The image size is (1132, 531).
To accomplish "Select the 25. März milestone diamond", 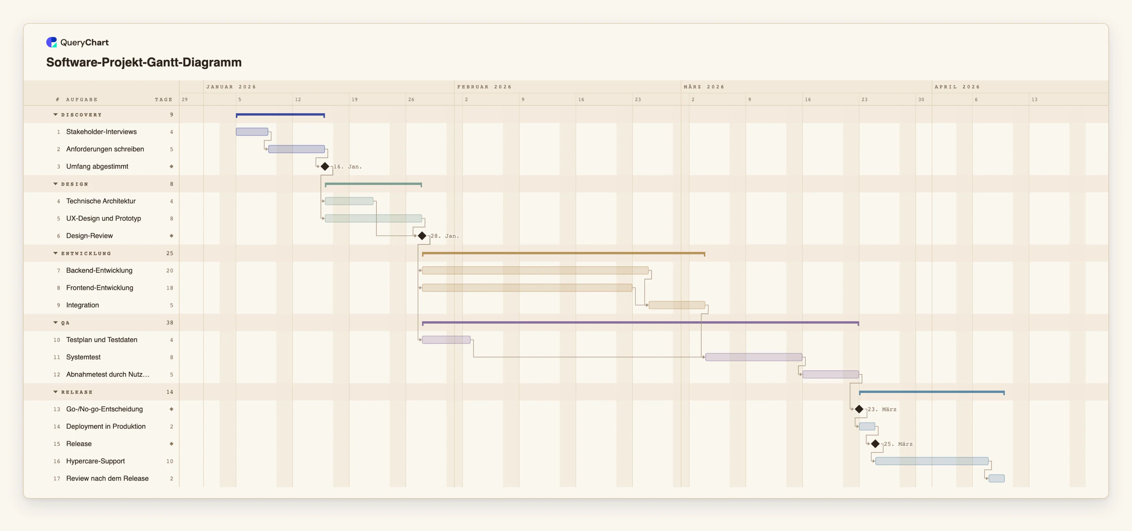I will pyautogui.click(x=875, y=444).
